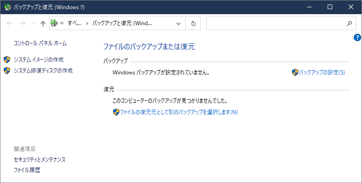Expand the chevron after すべ... breadcrumb
362x183 pixels.
[87, 23]
